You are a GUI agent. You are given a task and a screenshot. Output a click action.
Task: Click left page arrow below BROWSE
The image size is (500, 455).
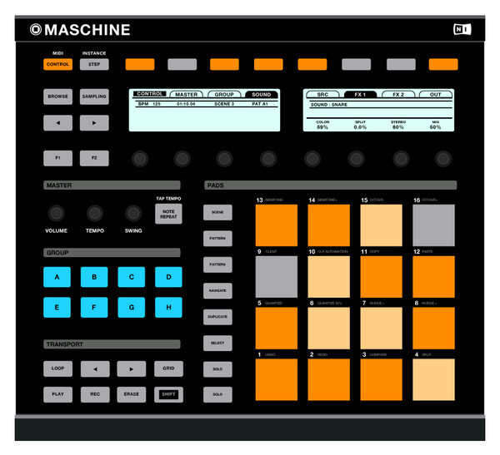click(57, 123)
